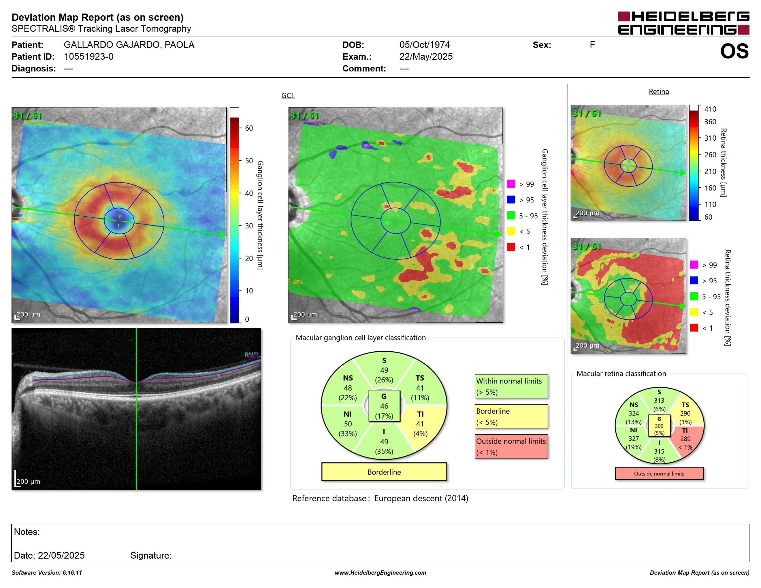Click the 'Outside normal limits' result box under the retina chart

(659, 473)
